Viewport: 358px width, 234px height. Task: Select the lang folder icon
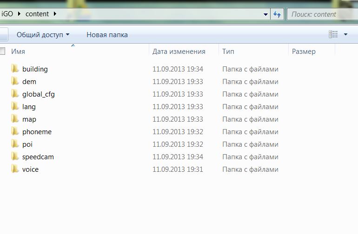[x=15, y=107]
